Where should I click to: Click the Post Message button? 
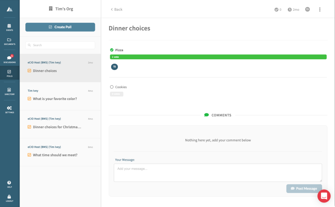[304, 189]
